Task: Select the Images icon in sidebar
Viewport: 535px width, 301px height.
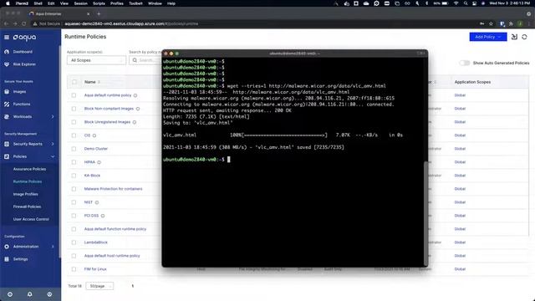Action: (7, 91)
